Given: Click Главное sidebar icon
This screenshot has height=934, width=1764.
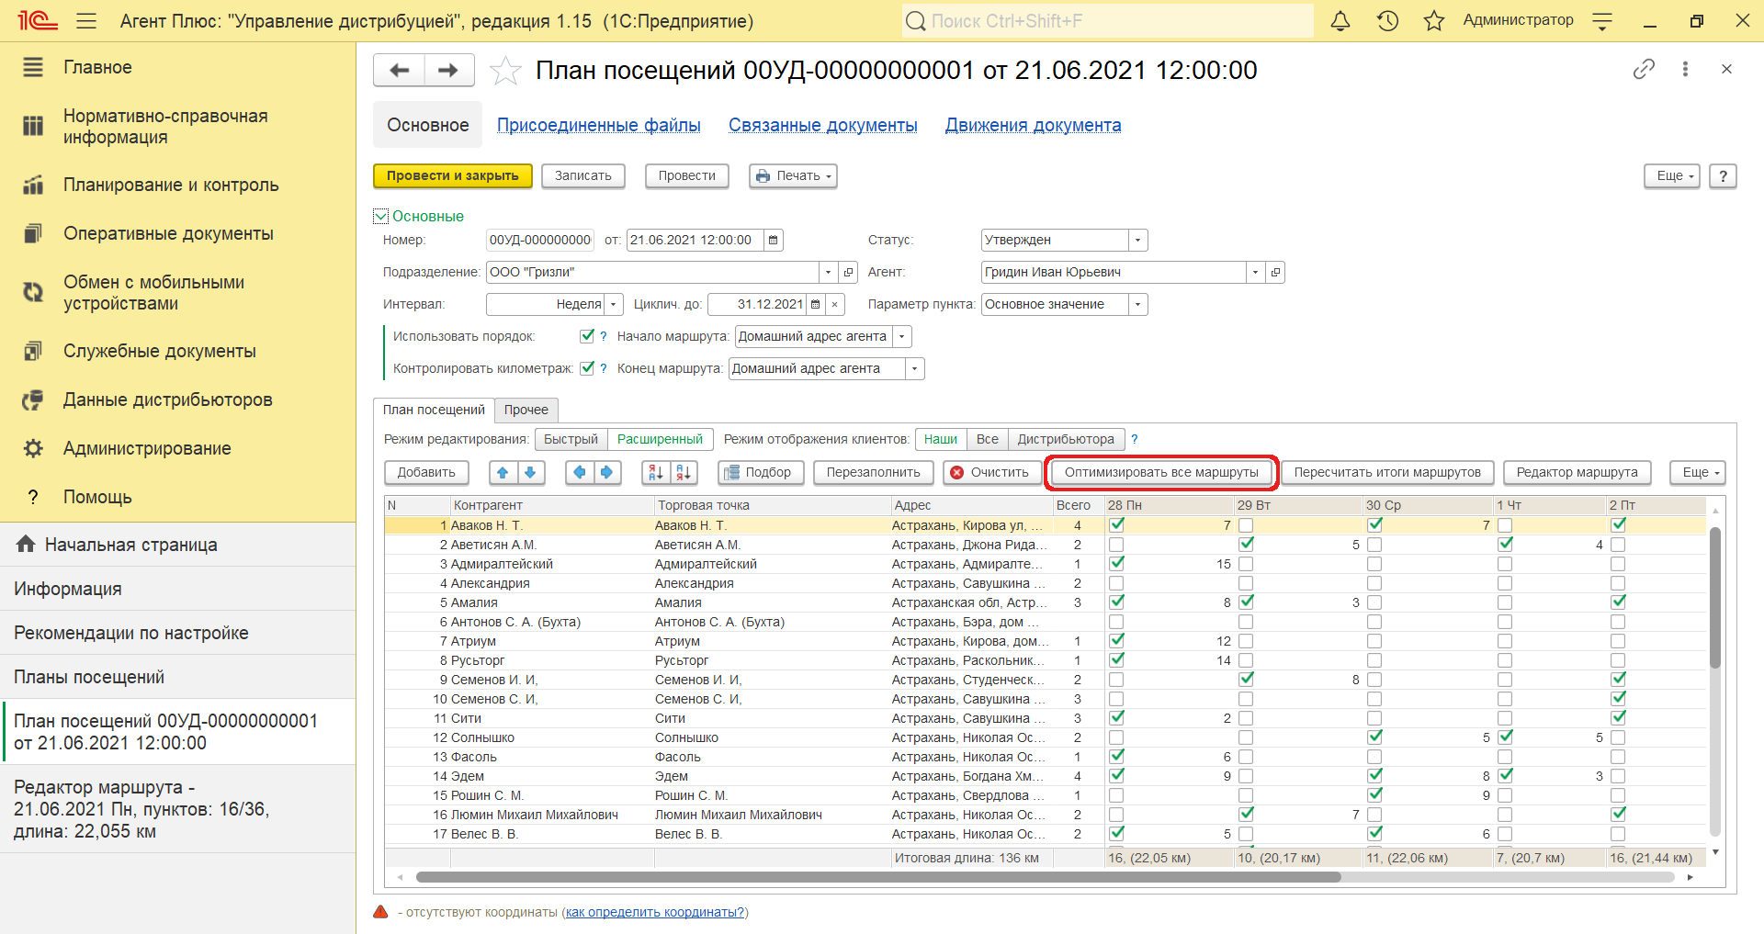Looking at the screenshot, I should 33,67.
